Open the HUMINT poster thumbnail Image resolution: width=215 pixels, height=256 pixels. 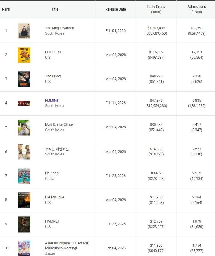pos(24,103)
